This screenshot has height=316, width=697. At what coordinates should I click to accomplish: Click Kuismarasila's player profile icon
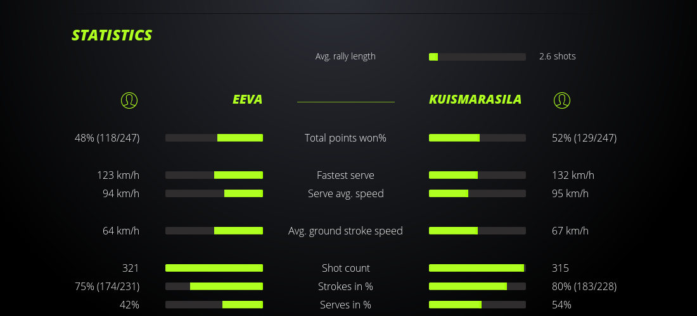tap(561, 100)
